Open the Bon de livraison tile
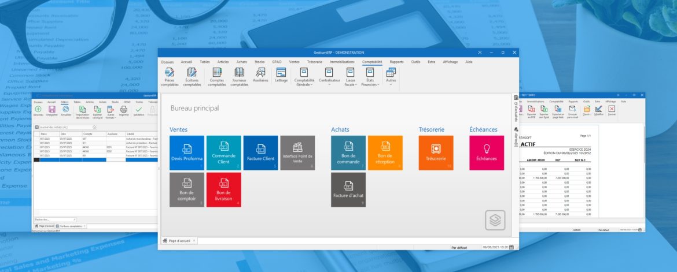The height and width of the screenshot is (272, 677). point(223,189)
